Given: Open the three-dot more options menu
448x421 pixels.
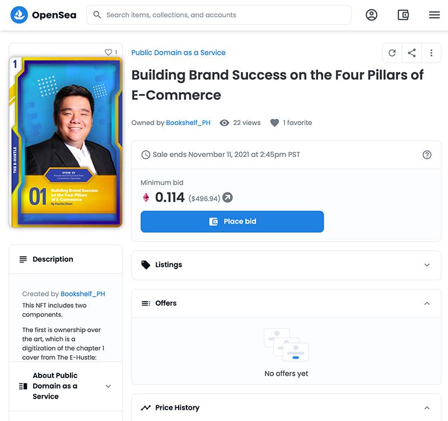Looking at the screenshot, I should tap(431, 53).
